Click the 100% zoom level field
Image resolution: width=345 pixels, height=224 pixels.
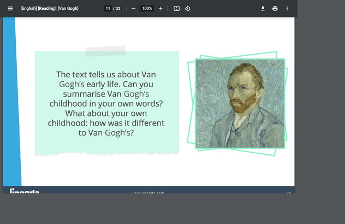146,9
